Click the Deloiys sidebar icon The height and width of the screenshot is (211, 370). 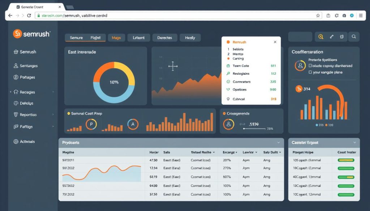pyautogui.click(x=16, y=103)
